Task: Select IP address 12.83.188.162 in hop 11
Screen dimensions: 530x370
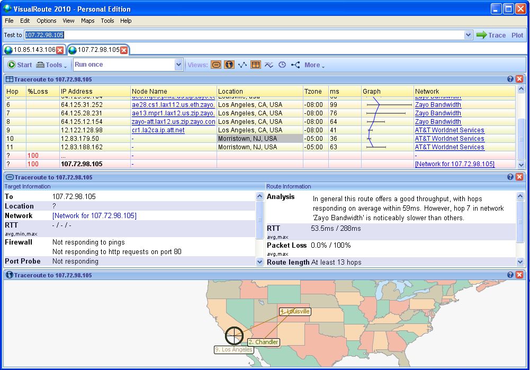Action: pyautogui.click(x=82, y=147)
